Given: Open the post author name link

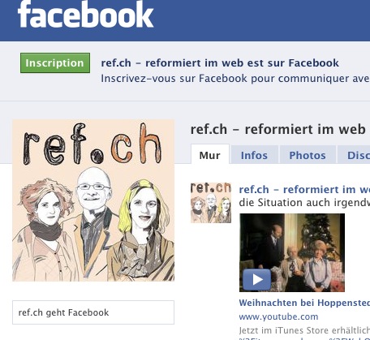Looking at the screenshot, I should pos(304,189).
